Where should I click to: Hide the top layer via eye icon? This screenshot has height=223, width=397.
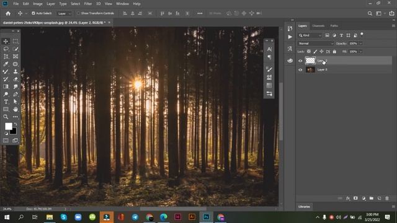coord(300,61)
